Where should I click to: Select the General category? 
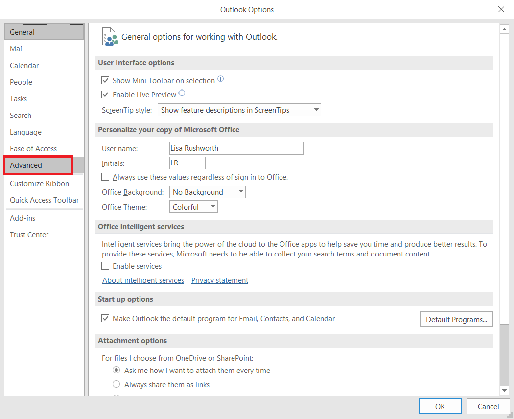[x=44, y=32]
